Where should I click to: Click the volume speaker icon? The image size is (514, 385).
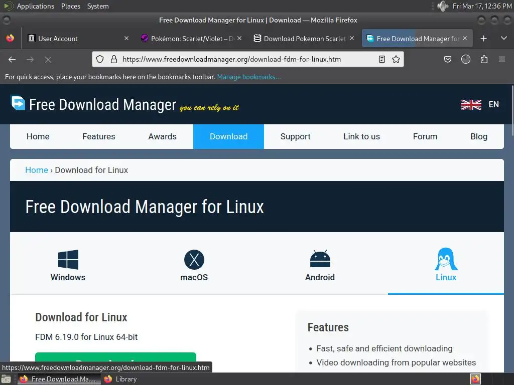pos(442,6)
